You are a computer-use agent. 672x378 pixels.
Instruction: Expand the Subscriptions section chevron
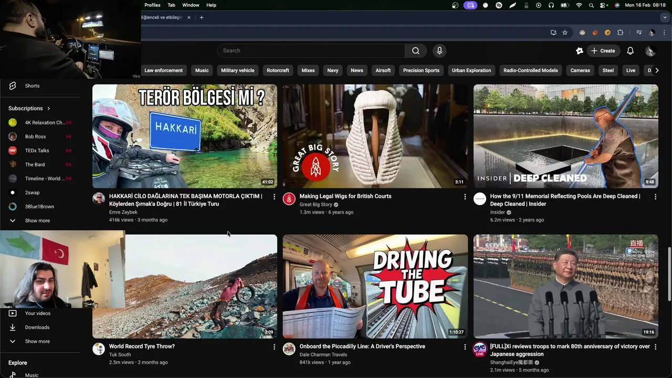(49, 108)
